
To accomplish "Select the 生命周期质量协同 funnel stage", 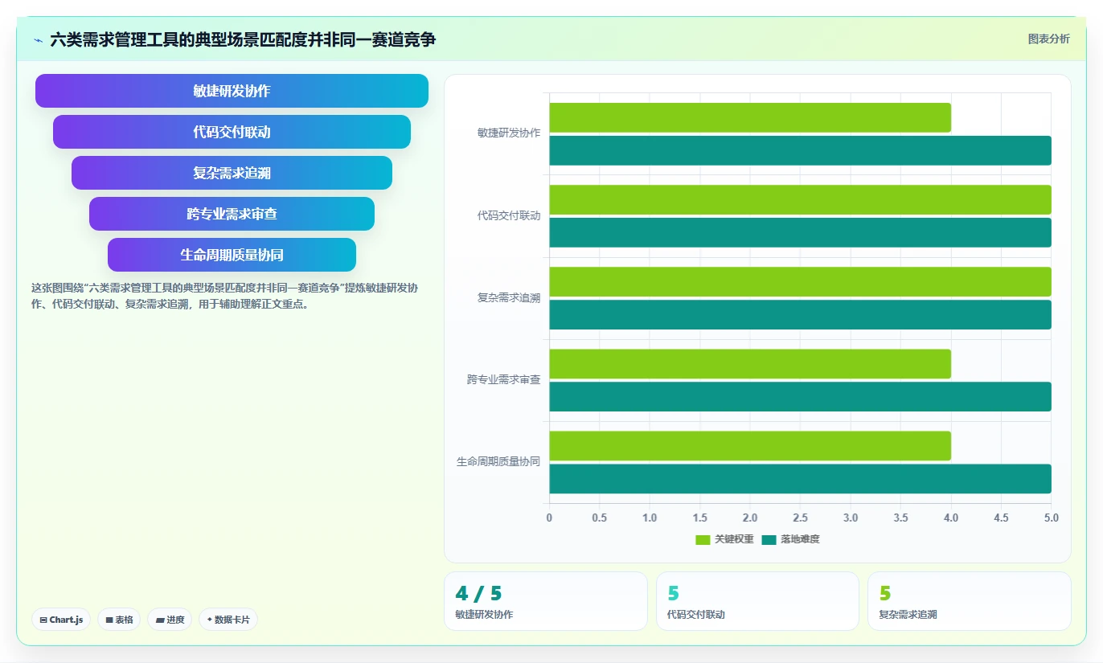I will (x=232, y=255).
